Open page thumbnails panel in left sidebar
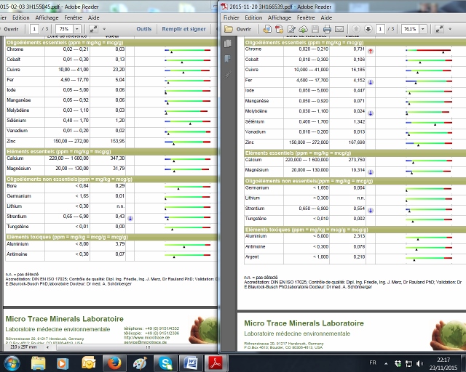The width and height of the screenshot is (466, 372). pos(228,44)
